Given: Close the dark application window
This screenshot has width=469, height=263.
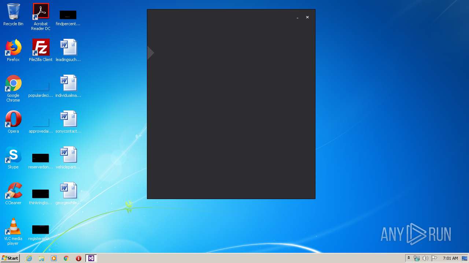Looking at the screenshot, I should coord(307,17).
